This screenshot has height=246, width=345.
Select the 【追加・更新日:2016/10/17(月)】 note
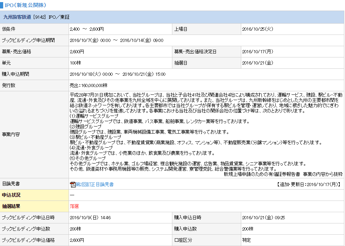coord(308,184)
